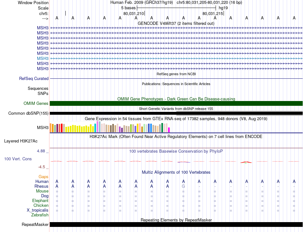Open the RefSeq Curated track label

34,78
